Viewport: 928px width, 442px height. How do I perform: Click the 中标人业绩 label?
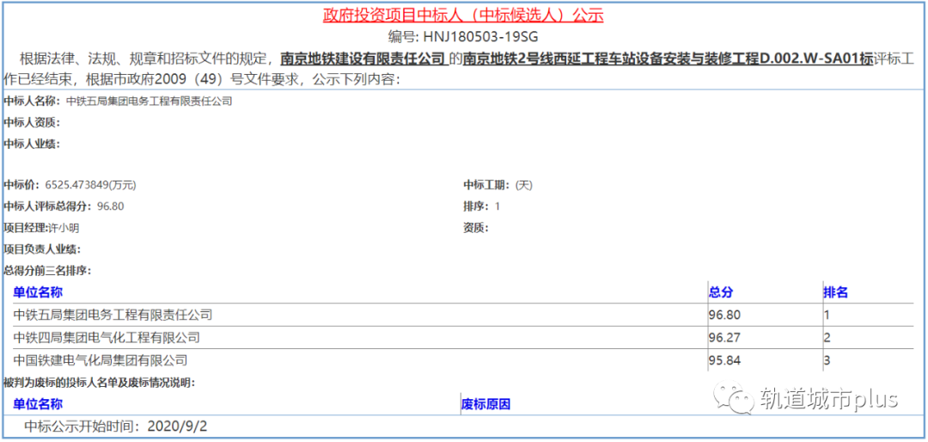[x=32, y=144]
